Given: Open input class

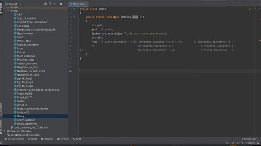Looking at the screenshot, I should [20, 37].
